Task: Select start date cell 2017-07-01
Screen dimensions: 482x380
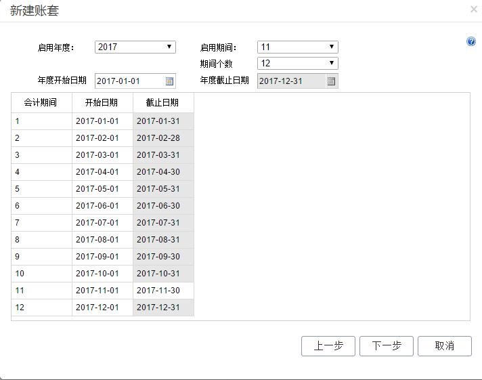Action: point(102,223)
